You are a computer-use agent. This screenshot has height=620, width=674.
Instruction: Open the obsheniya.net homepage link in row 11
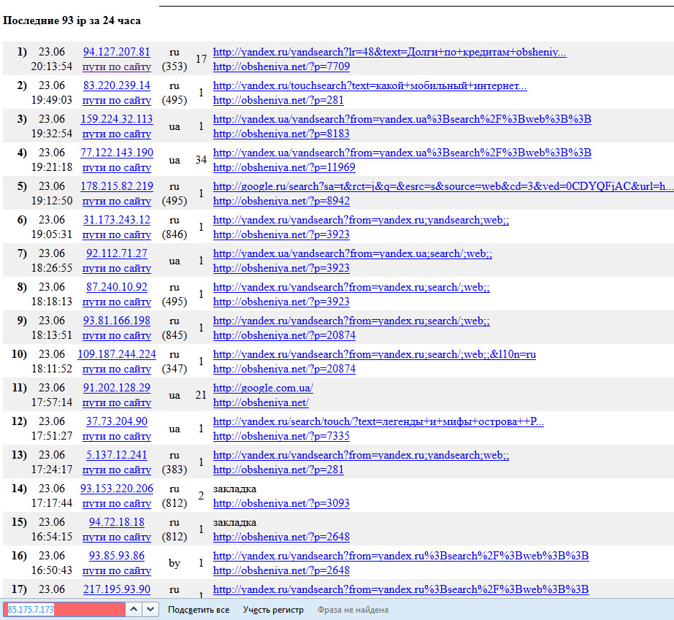[x=261, y=402]
